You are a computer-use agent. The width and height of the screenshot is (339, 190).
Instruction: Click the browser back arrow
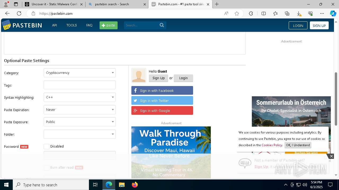(x=7, y=13)
